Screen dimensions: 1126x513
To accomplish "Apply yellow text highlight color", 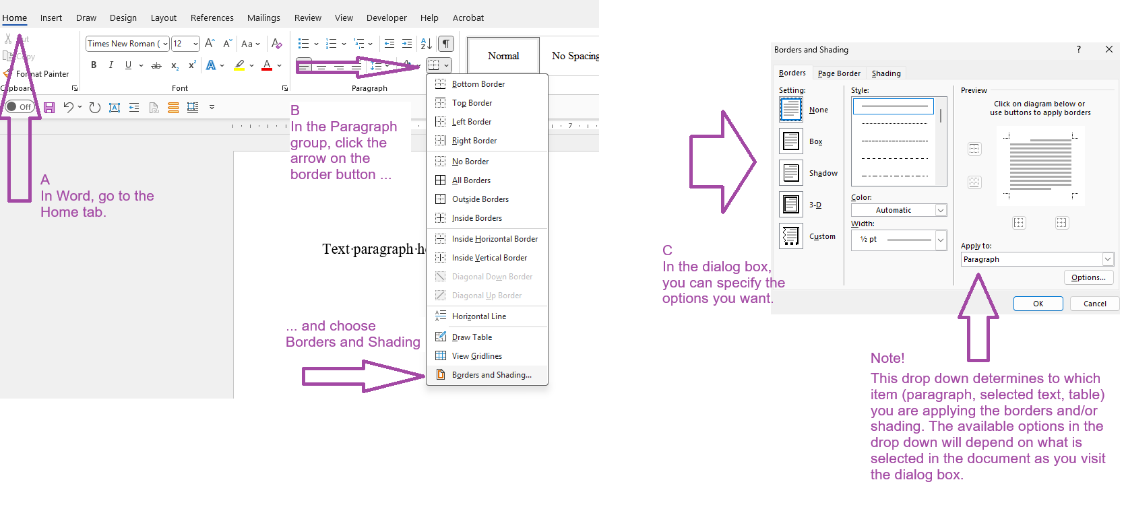I will click(x=239, y=65).
